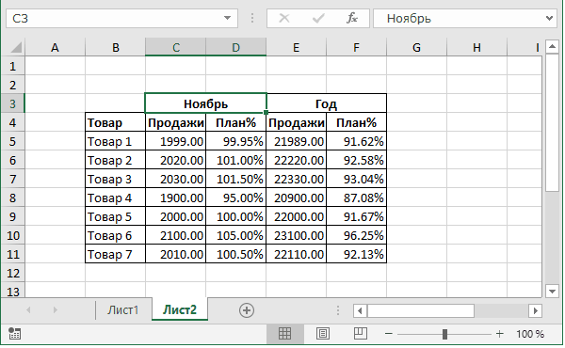Select column D header

point(235,47)
